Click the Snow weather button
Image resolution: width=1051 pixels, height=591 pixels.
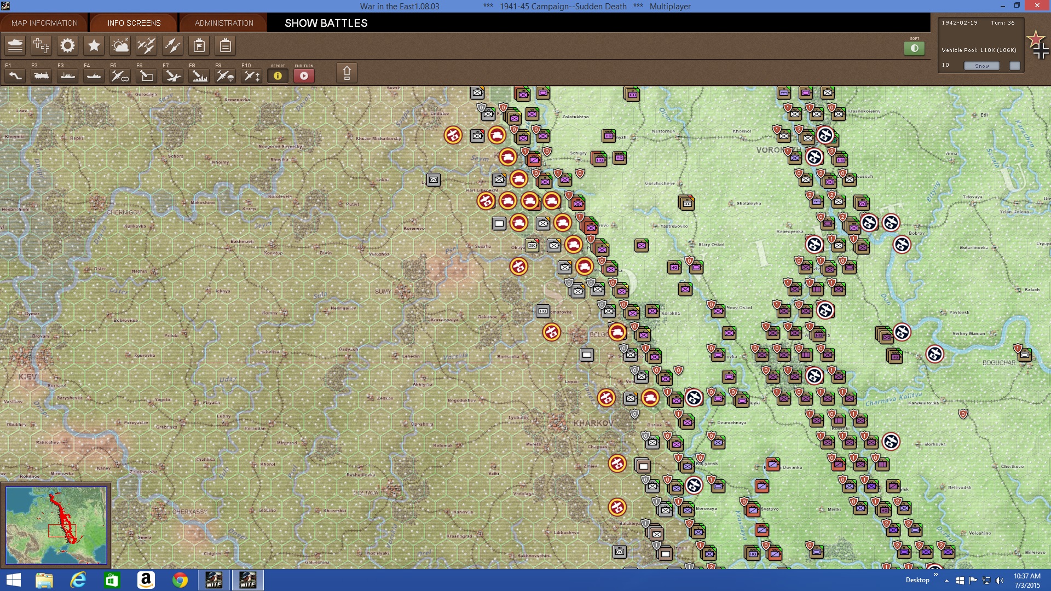click(x=981, y=66)
